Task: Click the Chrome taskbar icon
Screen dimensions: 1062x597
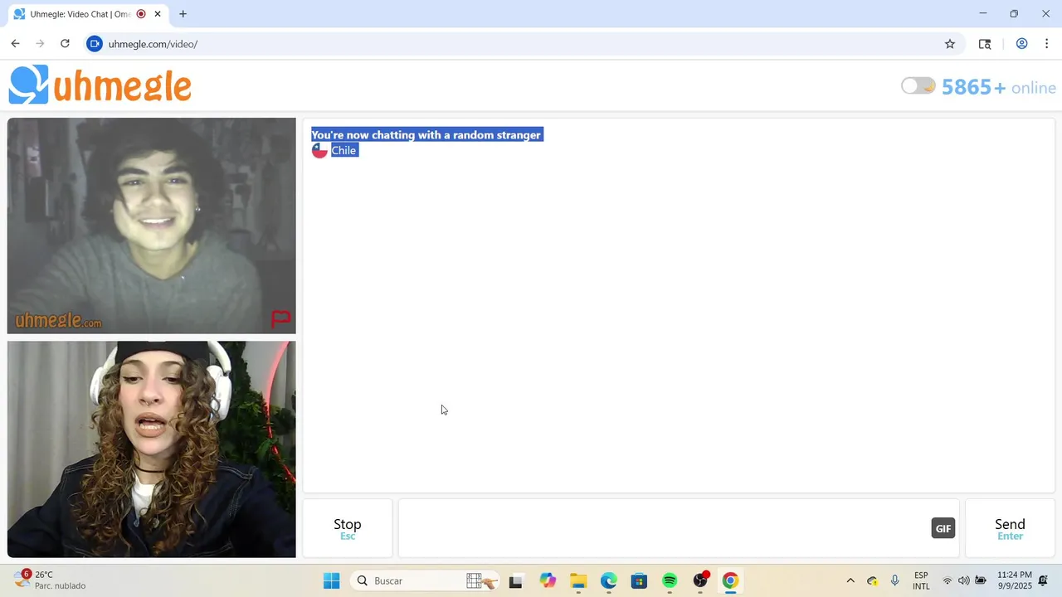Action: point(730,580)
